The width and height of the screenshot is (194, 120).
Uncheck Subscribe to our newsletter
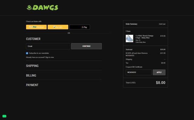pos(27,53)
